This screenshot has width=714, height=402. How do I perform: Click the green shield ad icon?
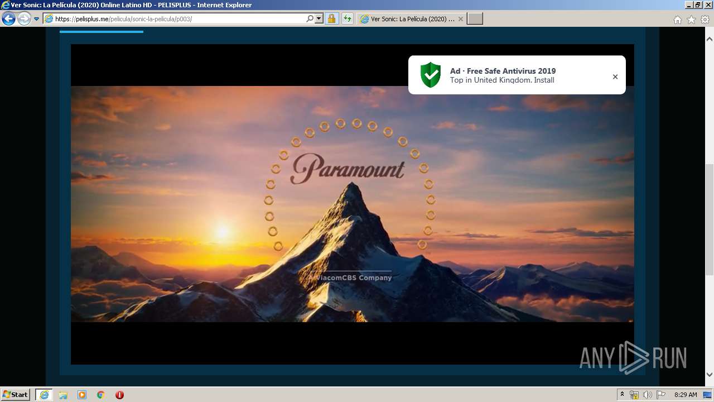click(430, 75)
